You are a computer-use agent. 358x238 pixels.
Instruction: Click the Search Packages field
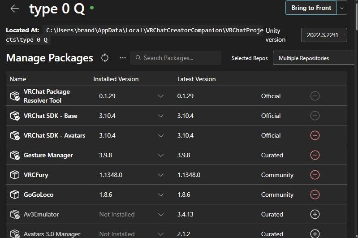click(175, 58)
